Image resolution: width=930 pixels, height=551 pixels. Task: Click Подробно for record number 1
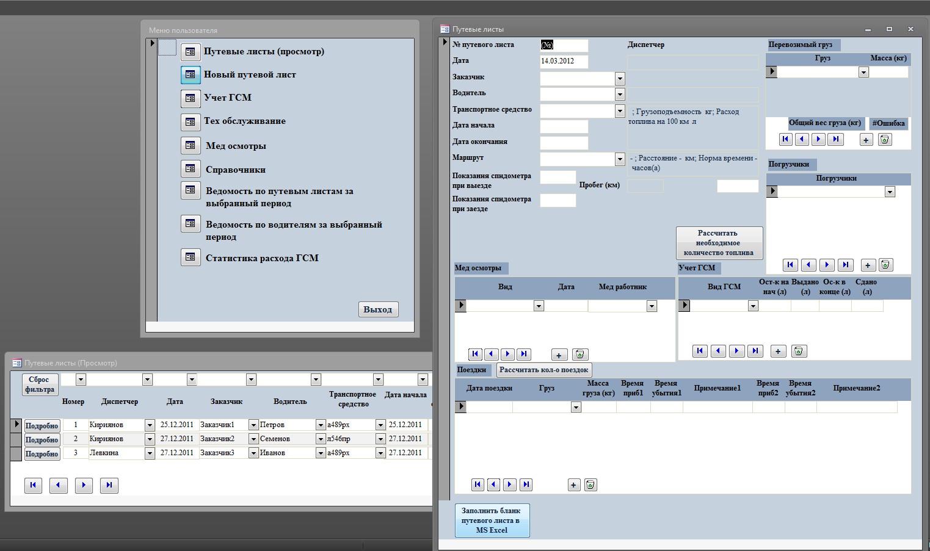(42, 426)
